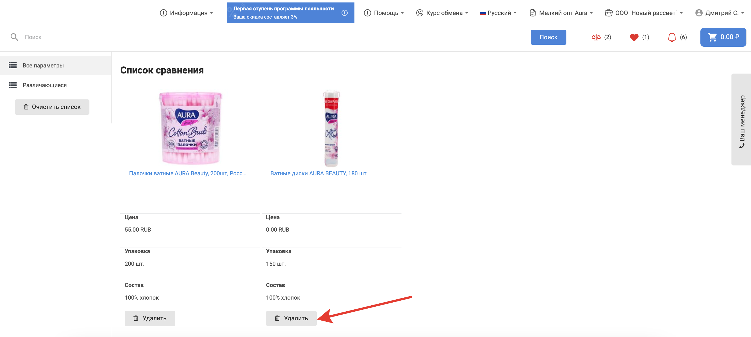
Task: Open Палочки ватные AURA Beauty product link
Action: point(187,173)
